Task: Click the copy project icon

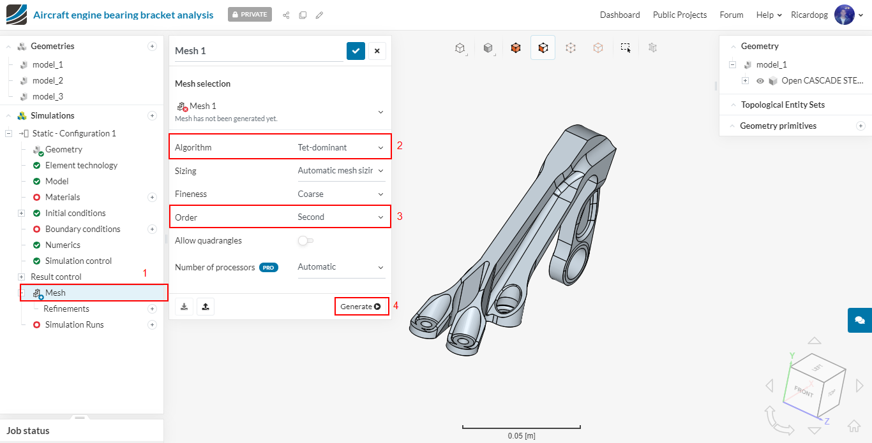Action: pos(303,15)
